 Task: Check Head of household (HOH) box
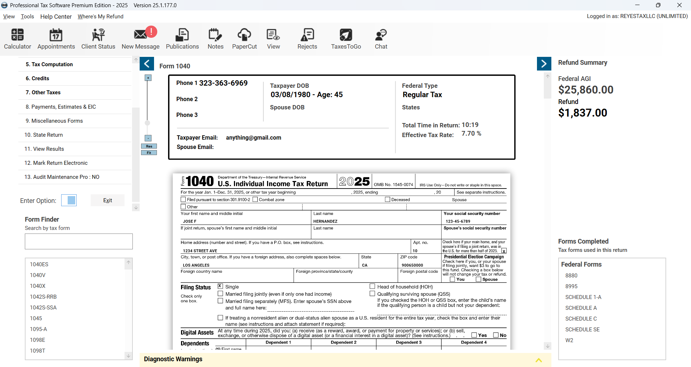pos(372,286)
